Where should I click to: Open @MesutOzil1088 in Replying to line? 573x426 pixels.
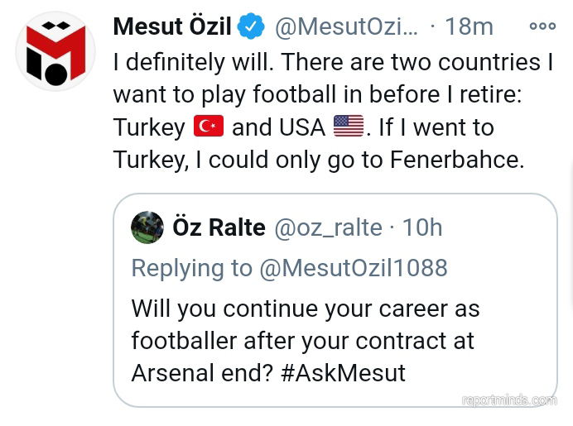353,267
